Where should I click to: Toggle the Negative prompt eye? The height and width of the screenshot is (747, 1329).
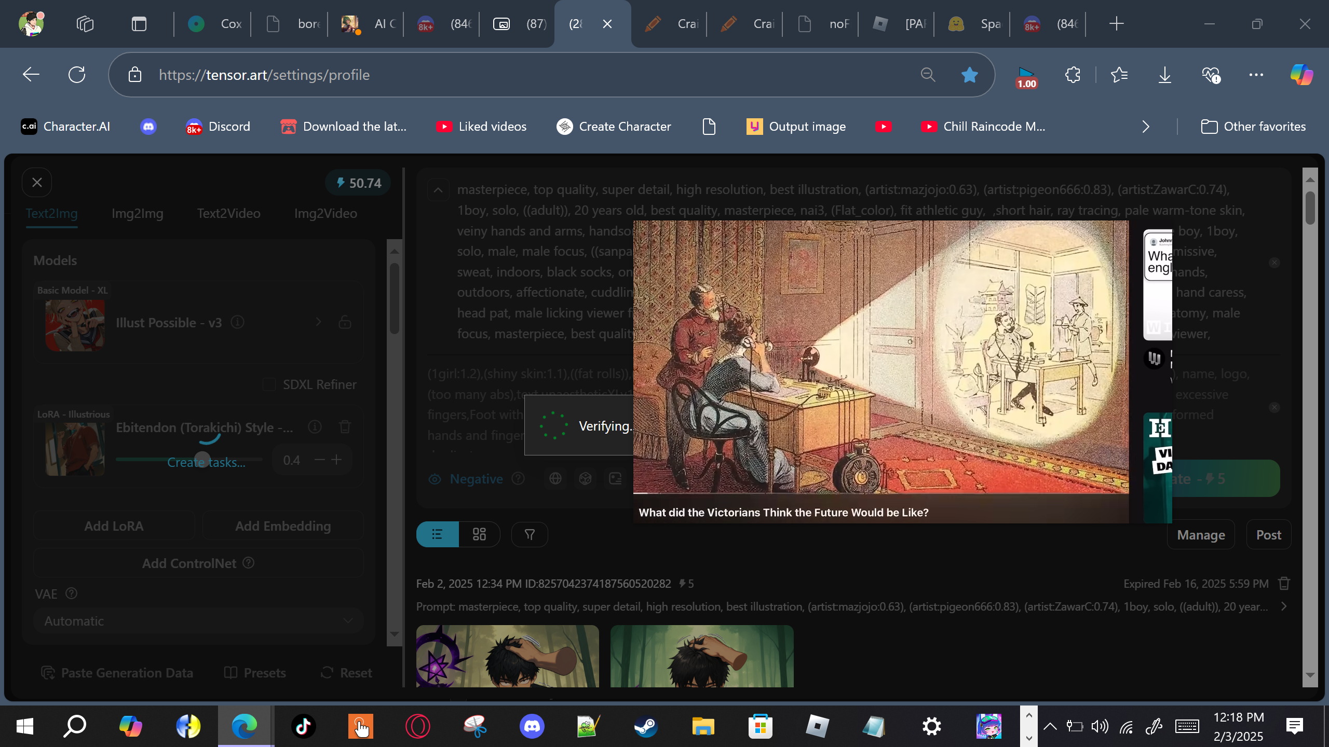pyautogui.click(x=435, y=479)
